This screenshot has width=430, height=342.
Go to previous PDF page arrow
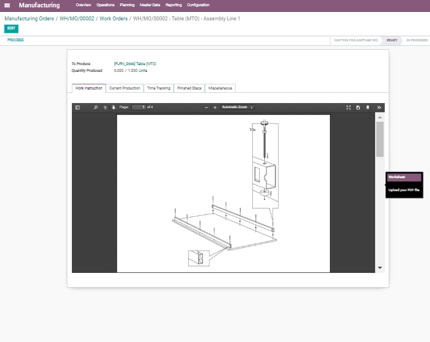coord(105,107)
